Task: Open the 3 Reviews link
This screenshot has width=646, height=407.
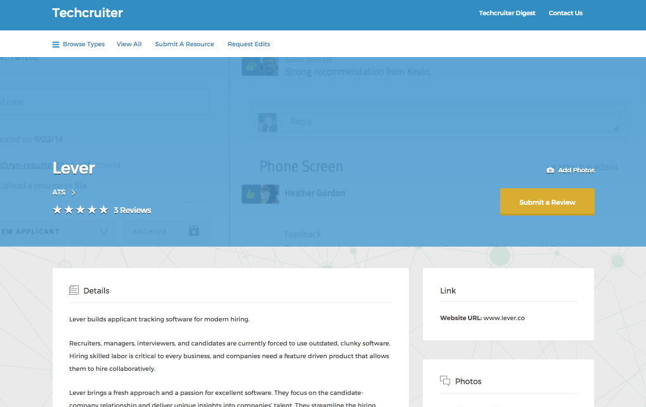Action: tap(132, 210)
